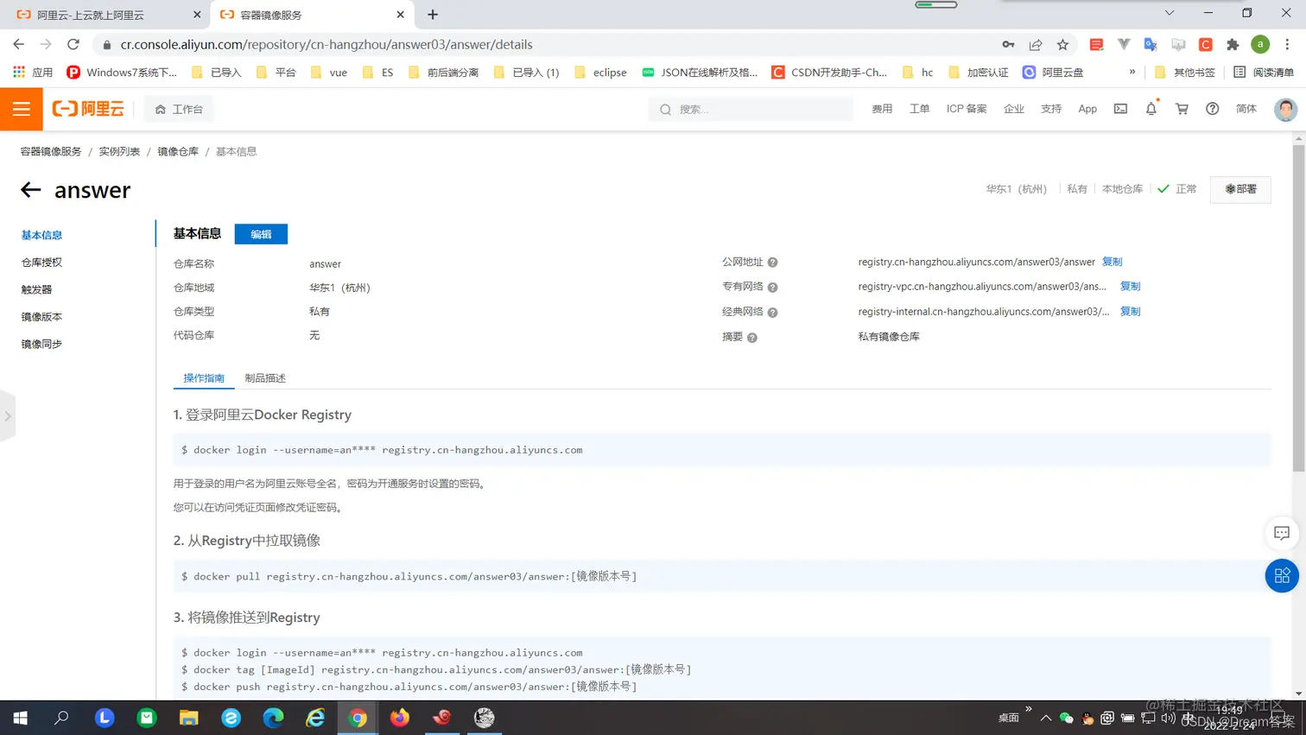
Task: Click the 部署 deploy button
Action: [1240, 189]
